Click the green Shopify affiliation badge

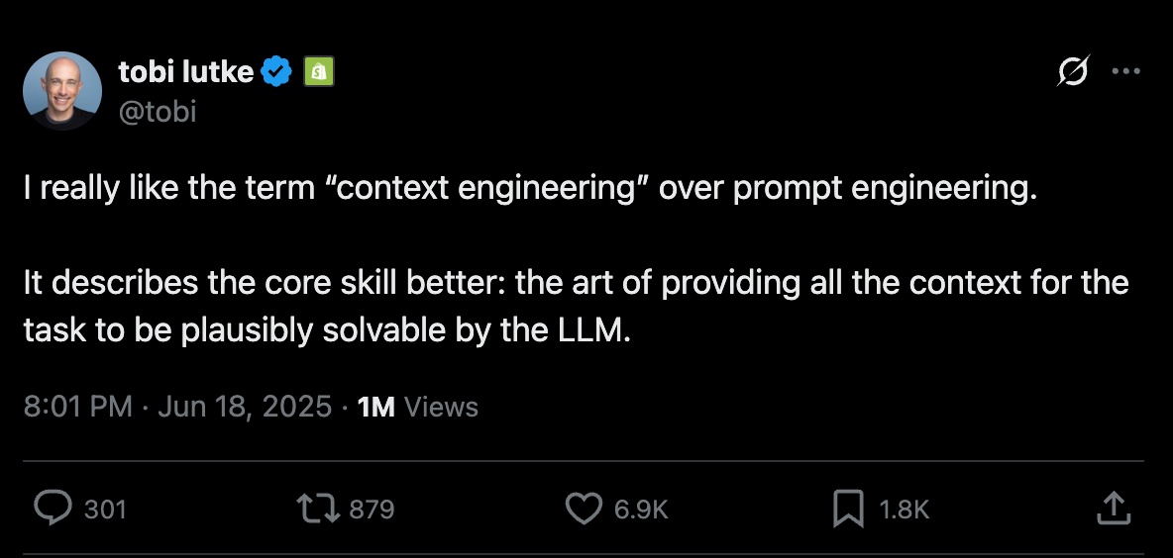point(318,71)
